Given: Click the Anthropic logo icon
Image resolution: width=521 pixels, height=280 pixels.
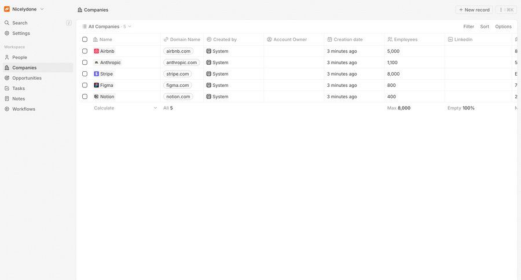Looking at the screenshot, I should click(96, 62).
